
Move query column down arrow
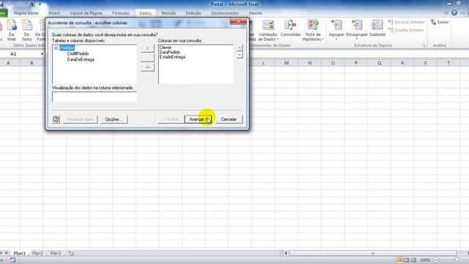coord(240,55)
